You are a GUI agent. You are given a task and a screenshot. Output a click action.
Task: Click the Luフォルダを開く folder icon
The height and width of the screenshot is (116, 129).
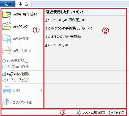tap(4, 80)
